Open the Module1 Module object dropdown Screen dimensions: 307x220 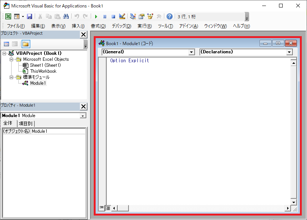(x=83, y=116)
